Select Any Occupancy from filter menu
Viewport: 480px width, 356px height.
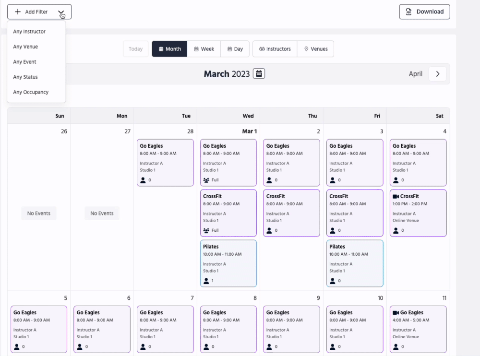pyautogui.click(x=31, y=92)
